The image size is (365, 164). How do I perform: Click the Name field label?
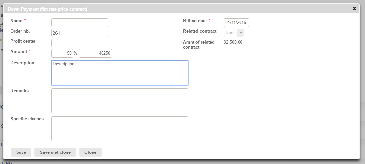(x=16, y=21)
